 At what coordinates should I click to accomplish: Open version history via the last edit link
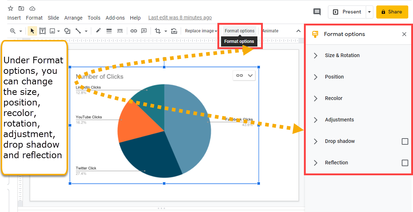pyautogui.click(x=180, y=17)
